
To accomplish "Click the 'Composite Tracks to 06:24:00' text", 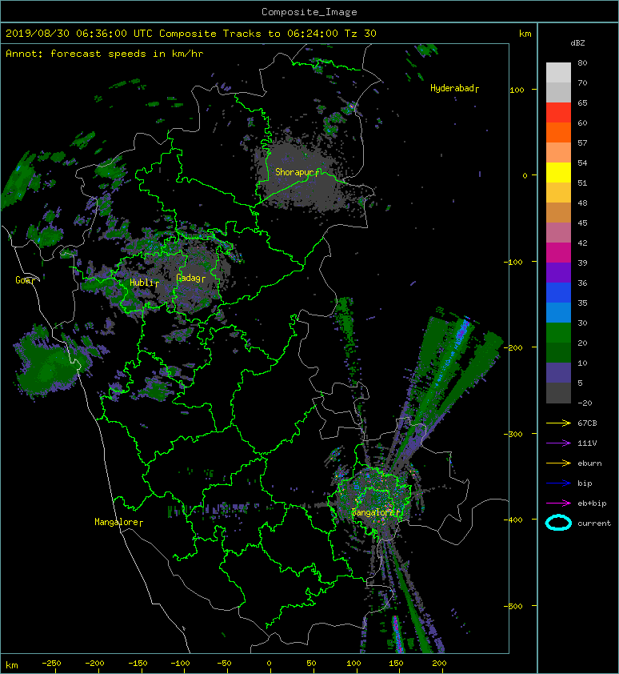I will [248, 34].
